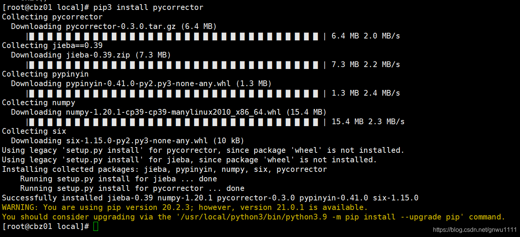The image size is (520, 237).
Task: Click the Collecting numpy status line
Action: [37, 102]
